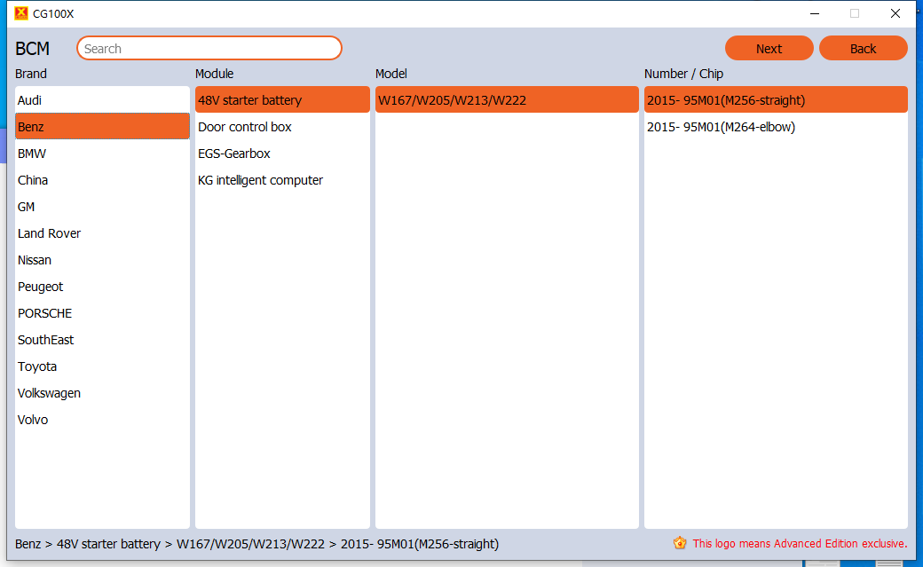The height and width of the screenshot is (567, 923).
Task: Click the CG100X app logo icon
Action: click(21, 13)
